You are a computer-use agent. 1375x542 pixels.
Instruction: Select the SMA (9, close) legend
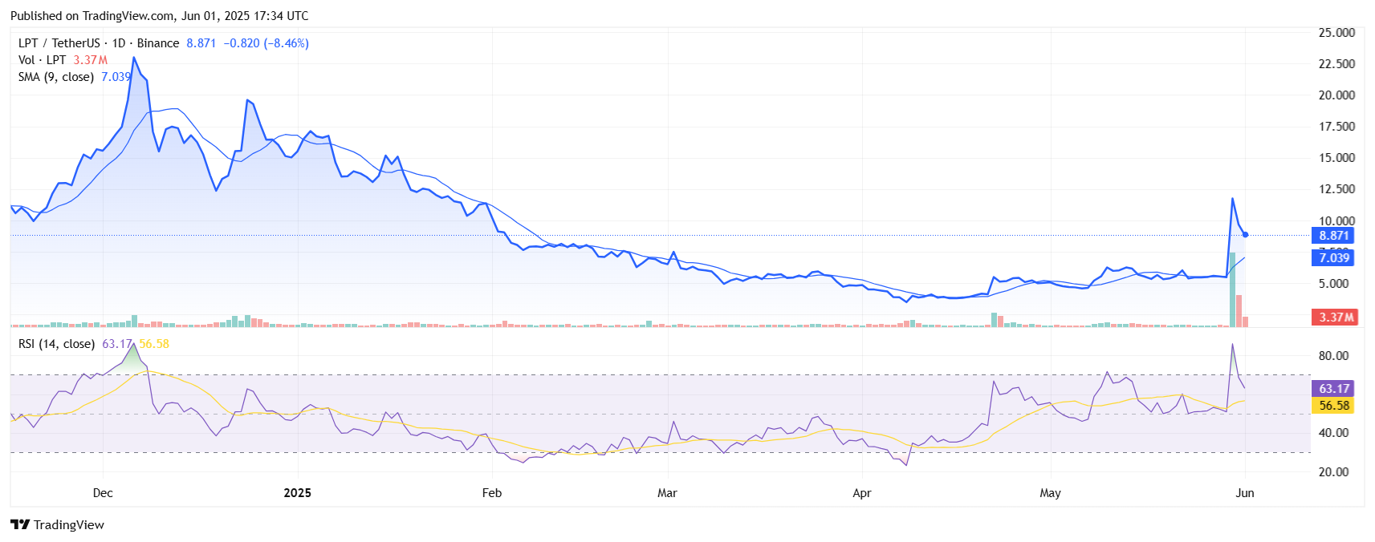click(55, 77)
